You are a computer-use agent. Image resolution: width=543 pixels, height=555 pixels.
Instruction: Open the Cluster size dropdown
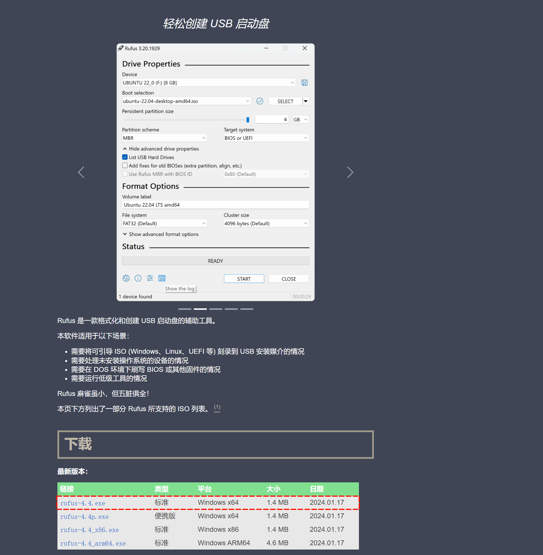[266, 223]
